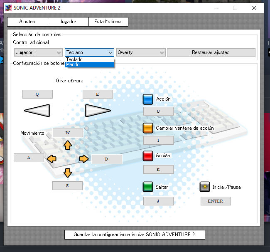Click the Iniciar/Pausa S button icon
This screenshot has height=252, width=270.
[x=205, y=187]
